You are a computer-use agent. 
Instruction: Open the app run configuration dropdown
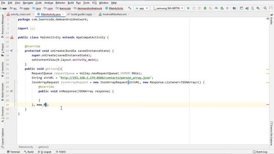[142, 8]
